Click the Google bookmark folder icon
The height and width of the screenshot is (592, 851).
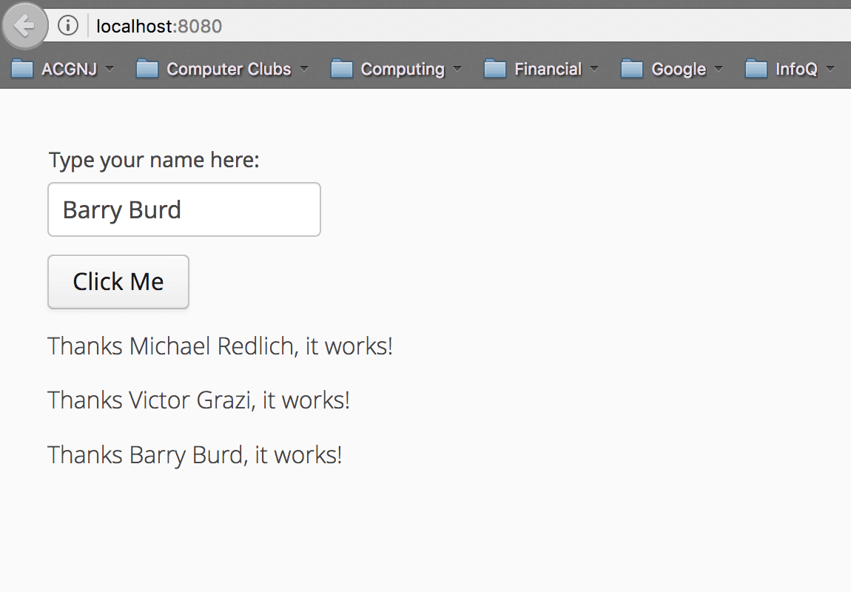tap(632, 69)
